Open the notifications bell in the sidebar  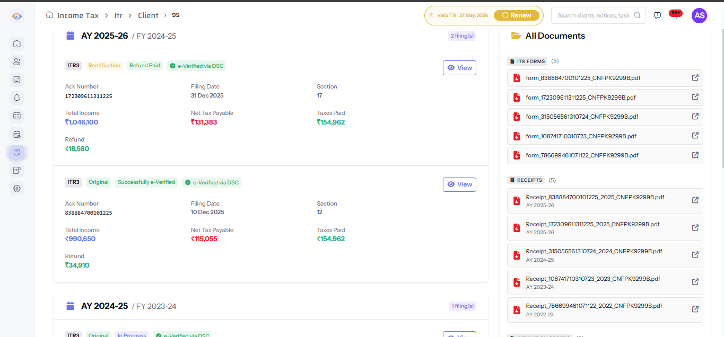pyautogui.click(x=17, y=97)
